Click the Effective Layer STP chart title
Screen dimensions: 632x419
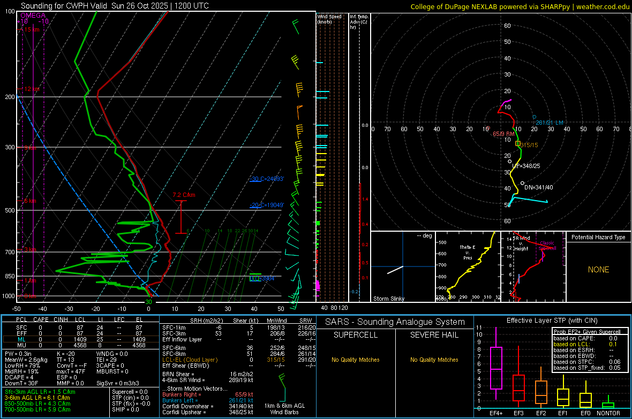(x=552, y=321)
